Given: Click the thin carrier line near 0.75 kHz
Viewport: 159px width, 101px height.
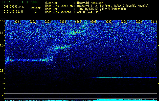Looking at the screenshot, I should 124,78.
